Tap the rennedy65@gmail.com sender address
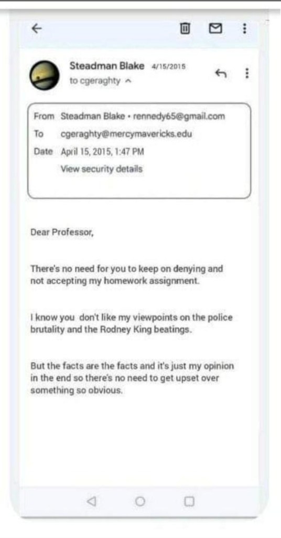This screenshot has width=281, height=538. (177, 117)
